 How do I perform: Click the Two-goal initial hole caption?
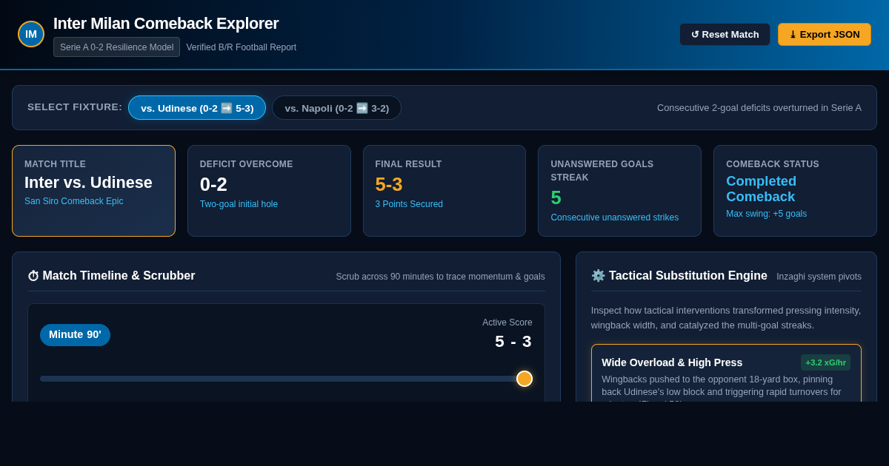coord(239,204)
